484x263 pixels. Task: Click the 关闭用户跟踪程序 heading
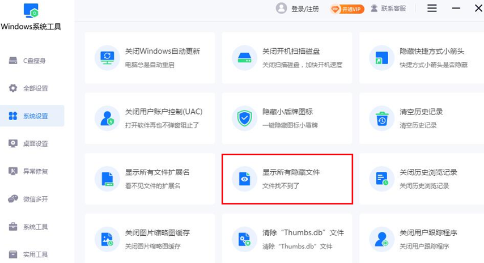click(x=428, y=233)
